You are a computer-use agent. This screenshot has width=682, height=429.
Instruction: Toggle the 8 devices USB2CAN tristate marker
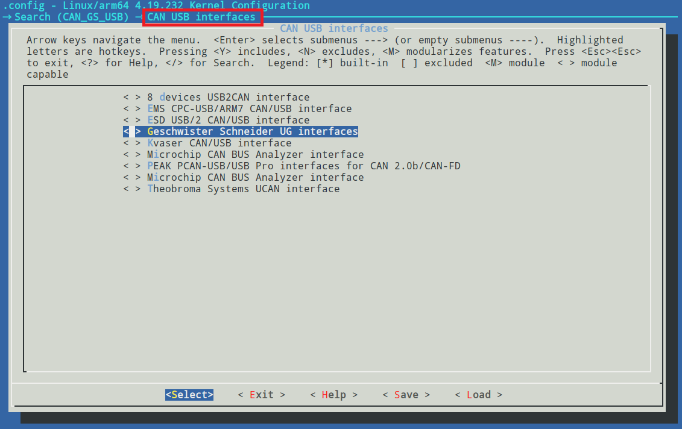pos(131,97)
